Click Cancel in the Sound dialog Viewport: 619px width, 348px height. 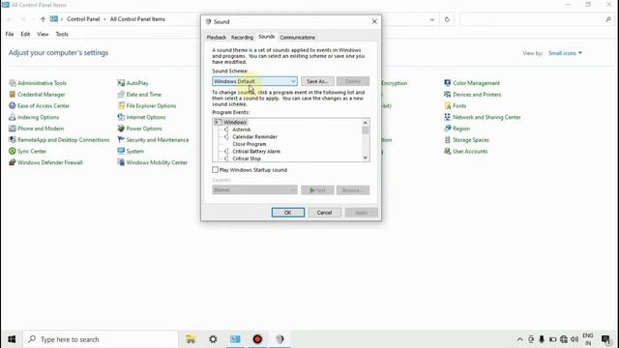pos(324,213)
